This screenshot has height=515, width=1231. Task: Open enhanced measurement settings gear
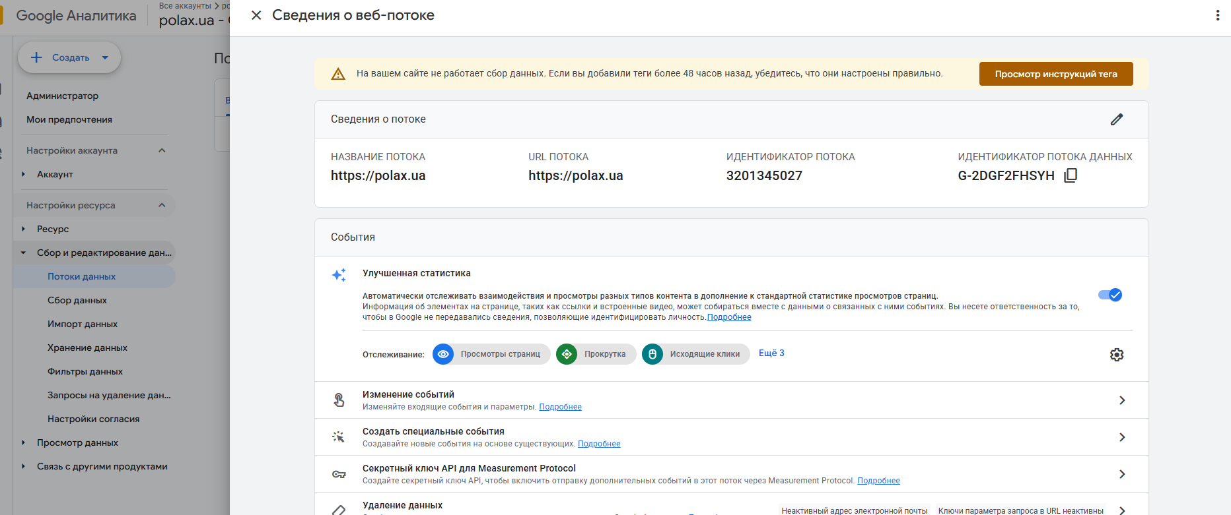point(1117,355)
